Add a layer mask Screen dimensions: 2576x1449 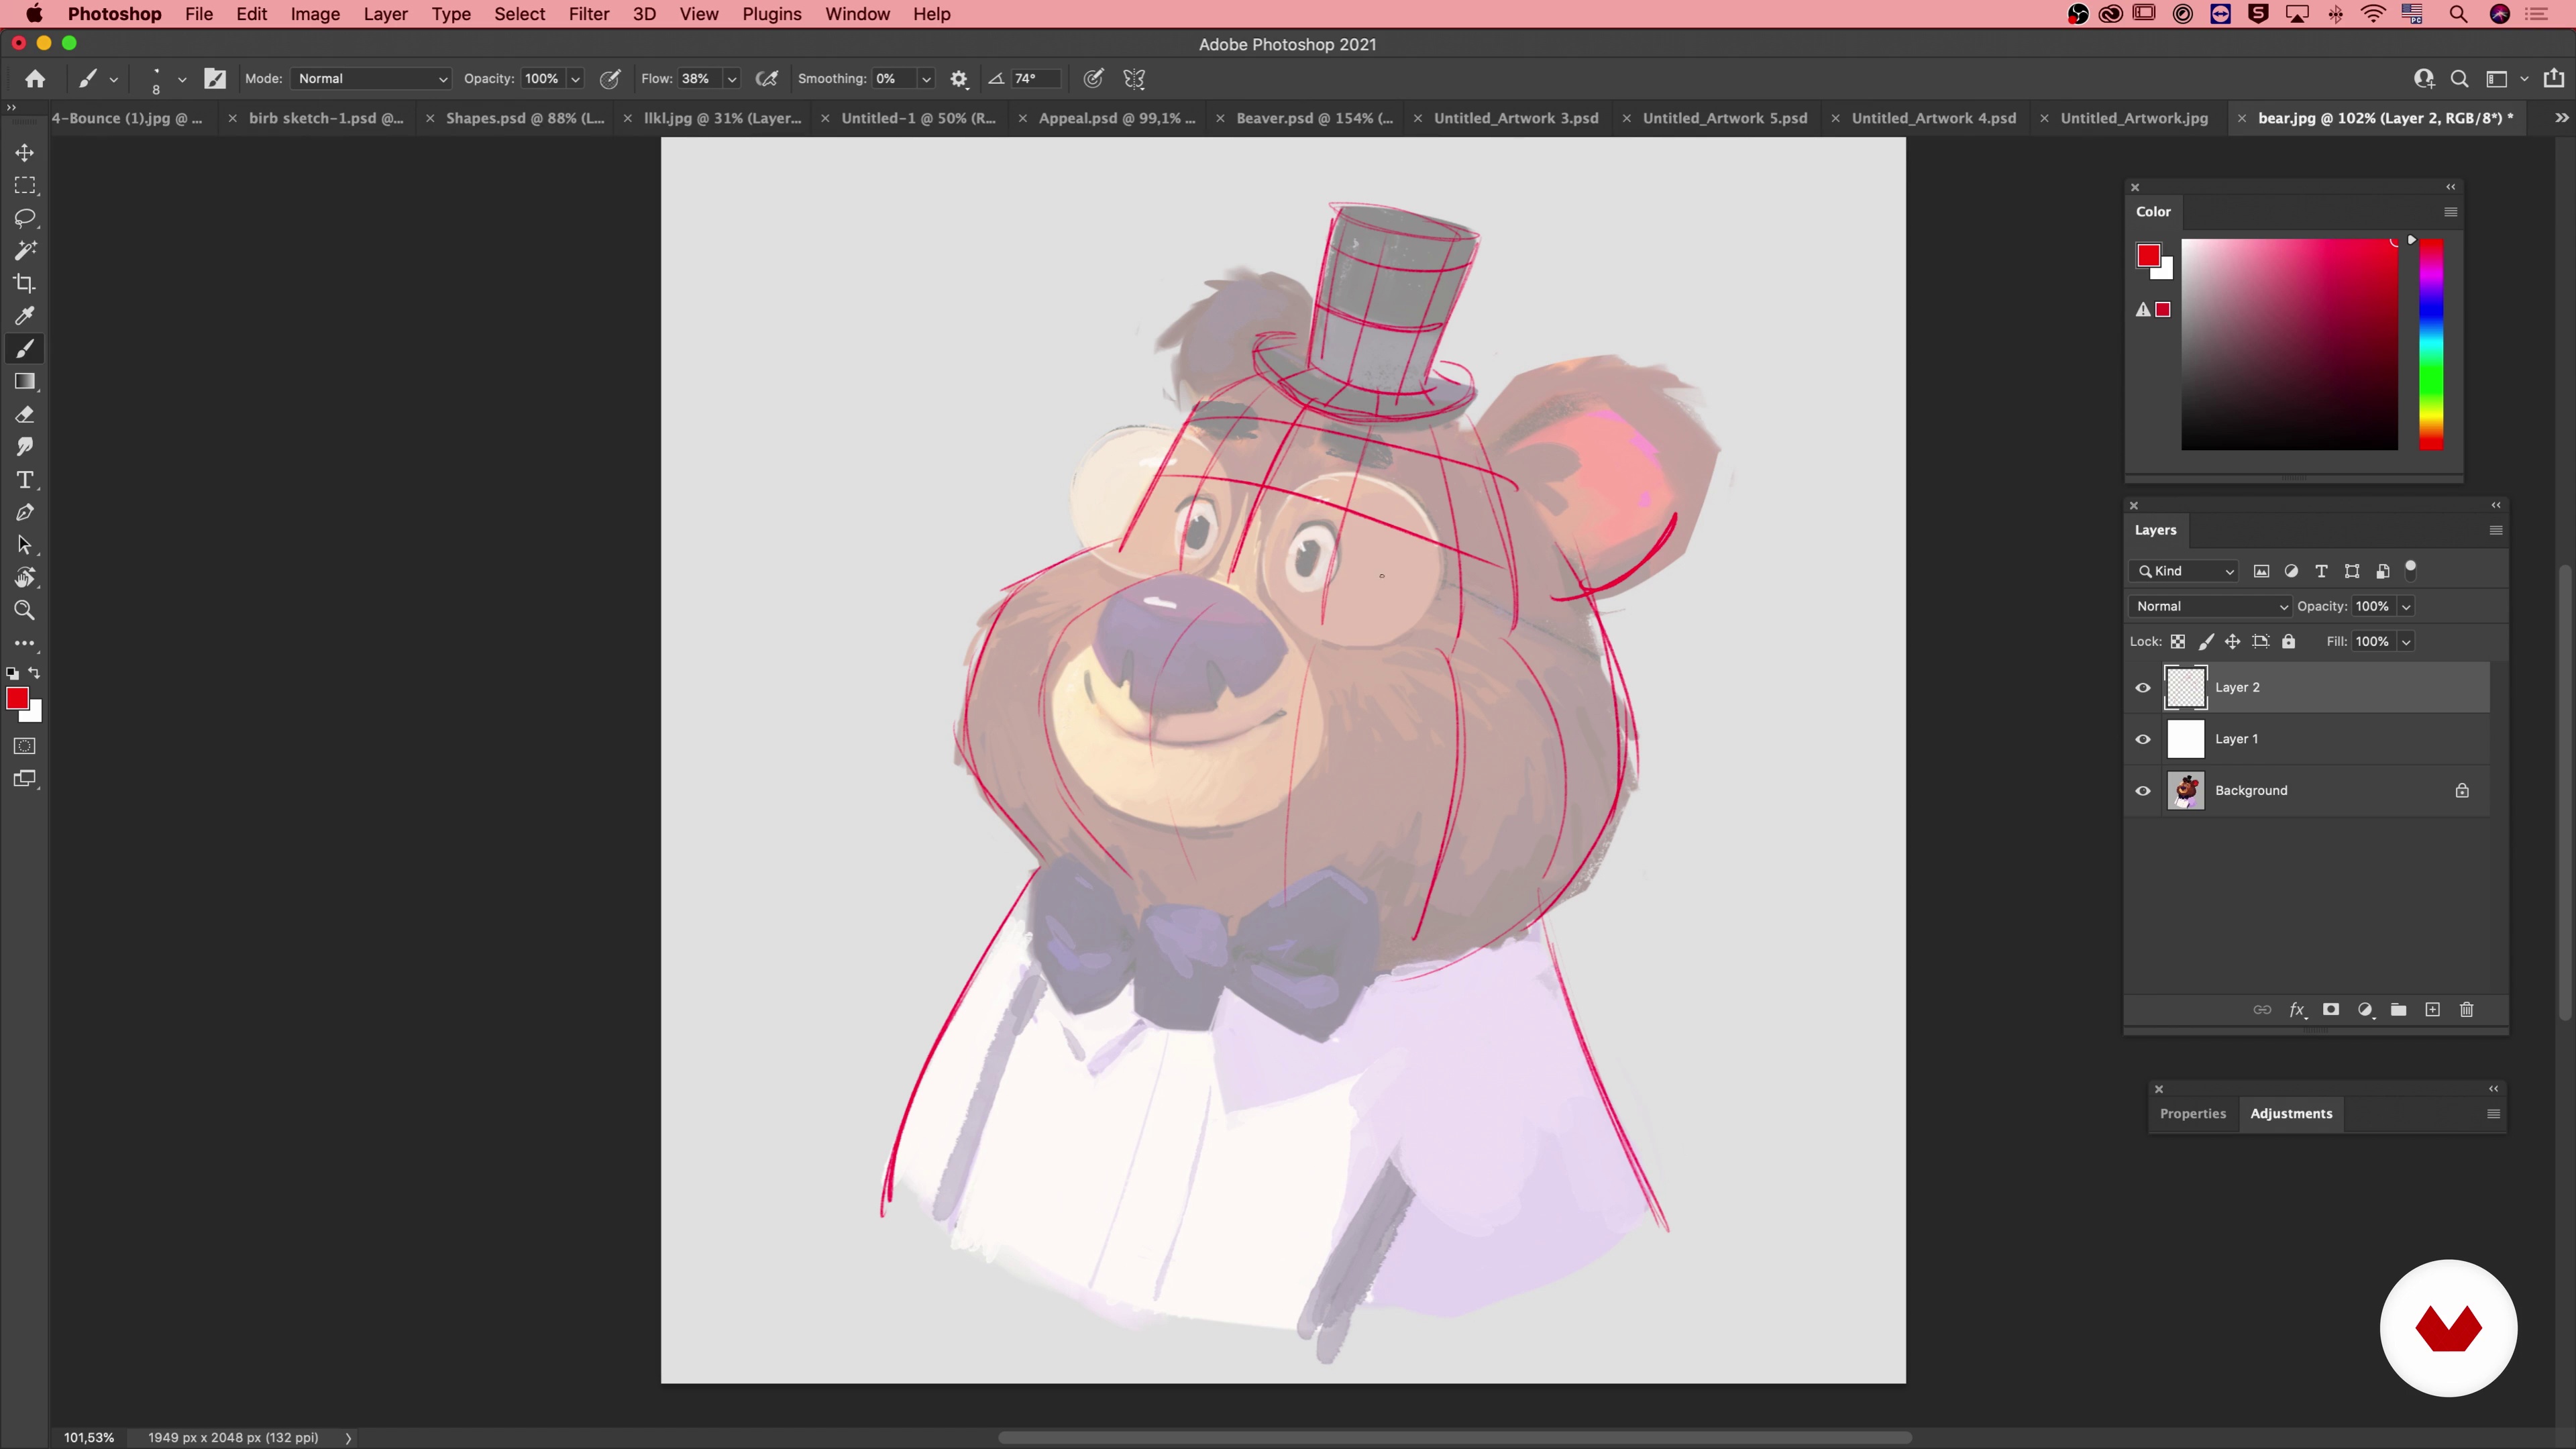click(2330, 1009)
